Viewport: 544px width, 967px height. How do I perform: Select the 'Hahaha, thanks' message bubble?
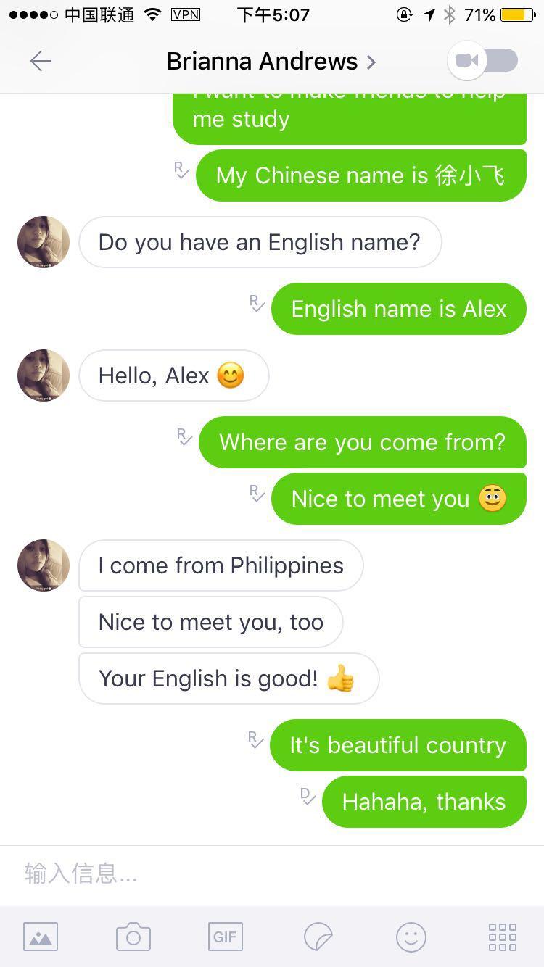coord(424,802)
